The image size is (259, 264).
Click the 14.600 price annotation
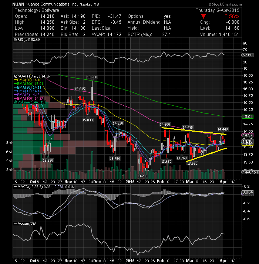pos(165,125)
